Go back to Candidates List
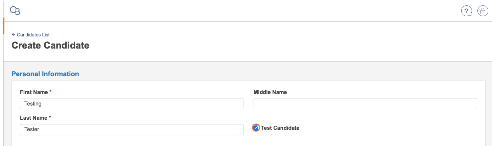This screenshot has height=146, width=492. click(33, 35)
